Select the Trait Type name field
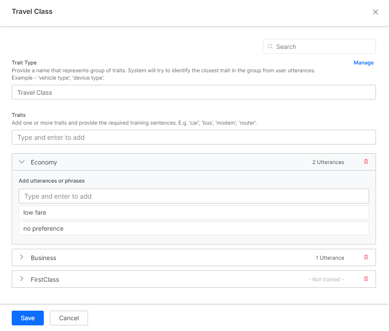Image resolution: width=389 pixels, height=331 pixels. (x=194, y=92)
